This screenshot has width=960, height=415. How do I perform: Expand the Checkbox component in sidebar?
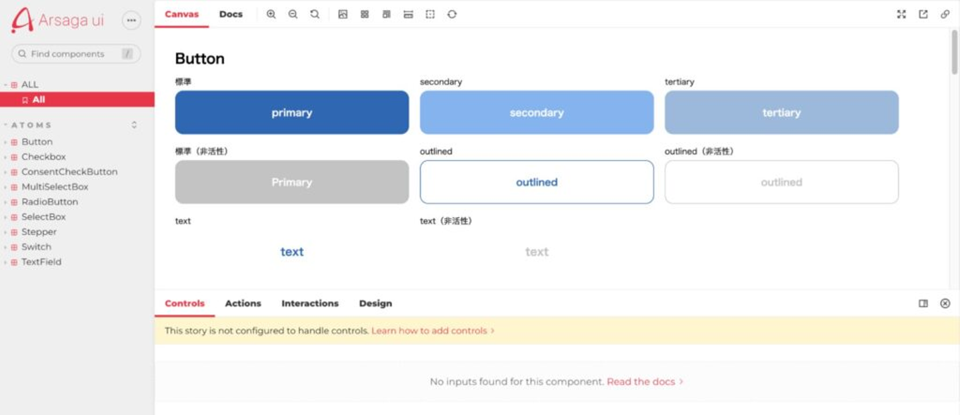pos(43,157)
